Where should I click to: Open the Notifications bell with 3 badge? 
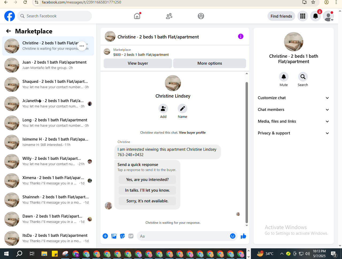316,16
